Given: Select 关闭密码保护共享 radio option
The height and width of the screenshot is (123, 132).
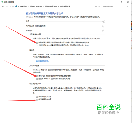Looking at the screenshot, I should tap(37, 100).
